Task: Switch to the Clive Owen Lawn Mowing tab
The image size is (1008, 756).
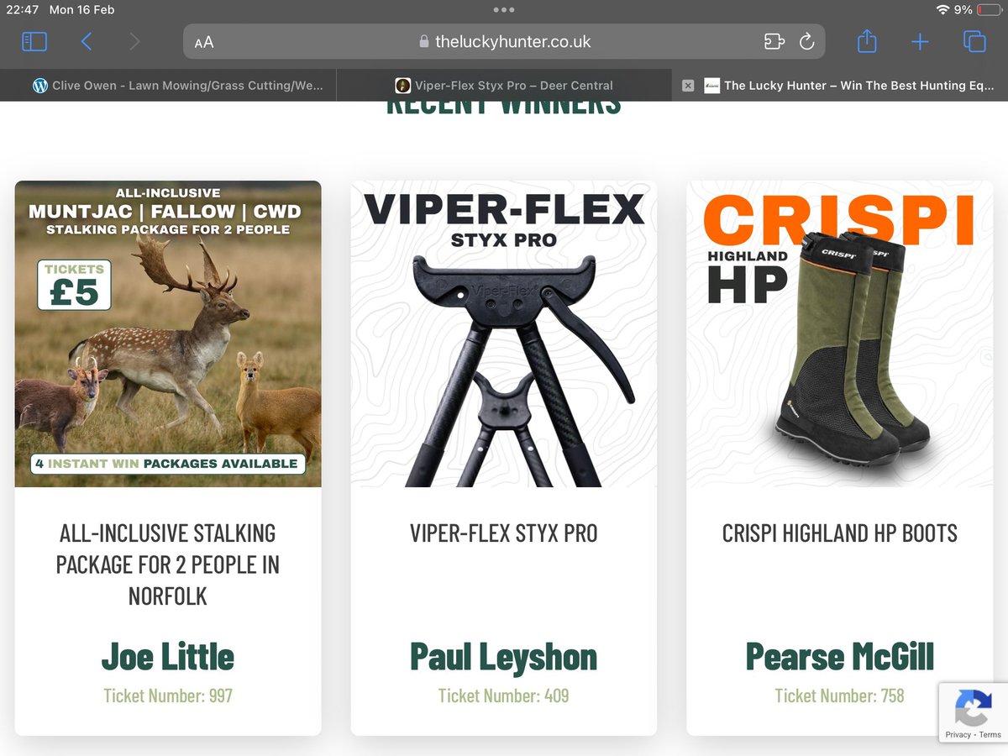Action: 168,85
